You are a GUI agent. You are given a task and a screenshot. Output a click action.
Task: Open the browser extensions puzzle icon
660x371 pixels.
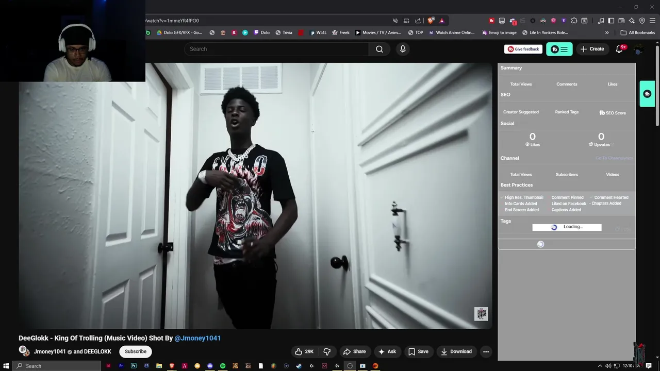574,21
